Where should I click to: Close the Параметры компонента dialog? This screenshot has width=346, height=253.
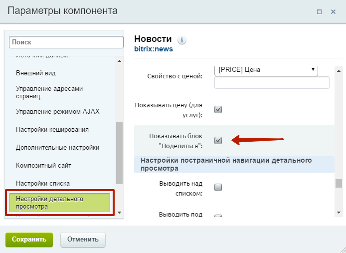pyautogui.click(x=333, y=11)
